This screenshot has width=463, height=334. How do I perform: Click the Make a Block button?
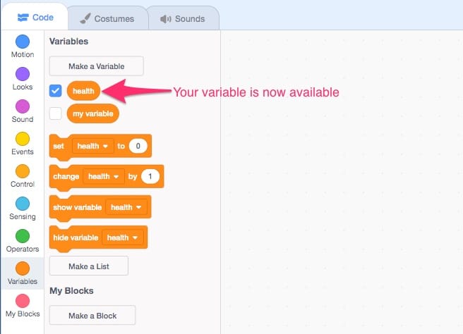pyautogui.click(x=92, y=315)
